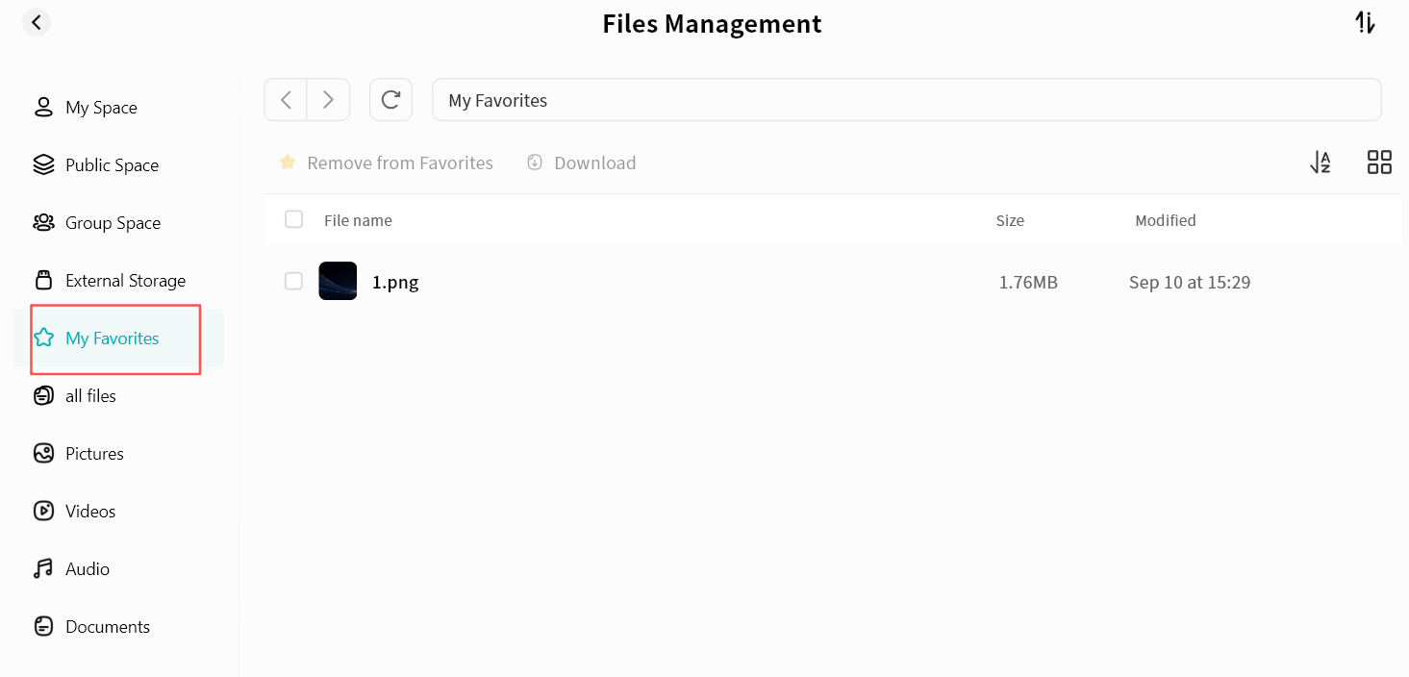Click Remove from Favorites button
This screenshot has height=677, width=1409.
point(387,163)
